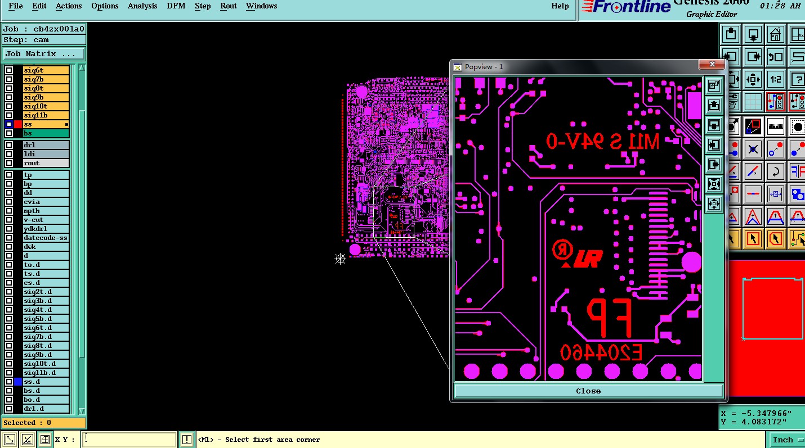Click Popview zoom in arrows icon
The image size is (805, 448).
[x=714, y=184]
